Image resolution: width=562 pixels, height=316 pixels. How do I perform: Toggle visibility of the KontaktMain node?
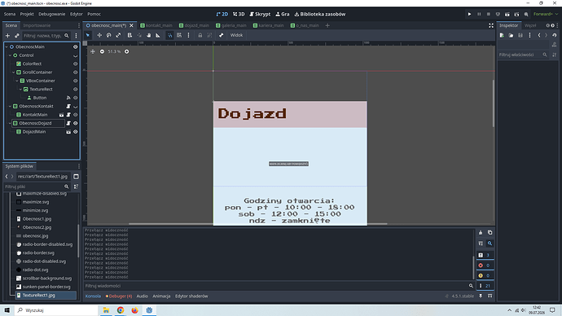[x=75, y=115]
